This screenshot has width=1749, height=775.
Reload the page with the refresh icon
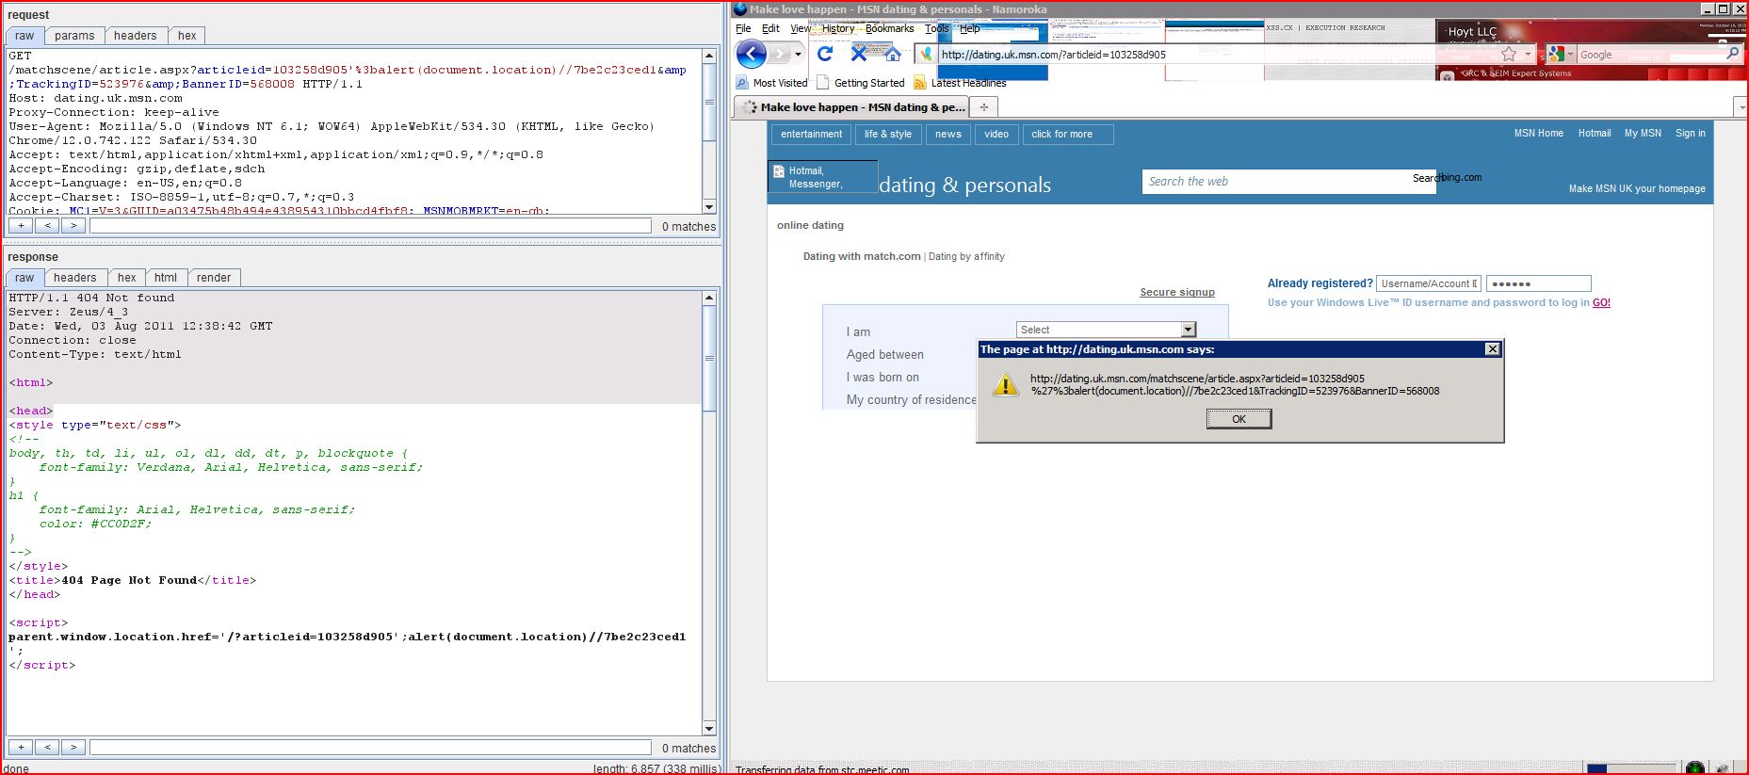pos(825,54)
